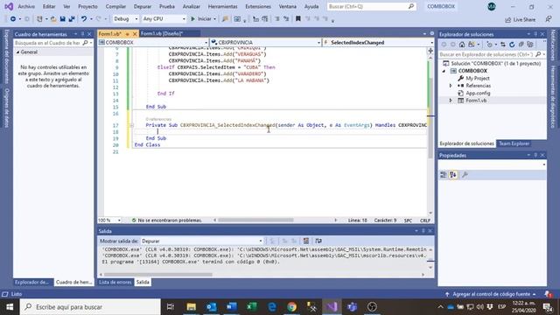This screenshot has height=315, width=560.
Task: Click the Live Share button
Action: pyautogui.click(x=520, y=19)
